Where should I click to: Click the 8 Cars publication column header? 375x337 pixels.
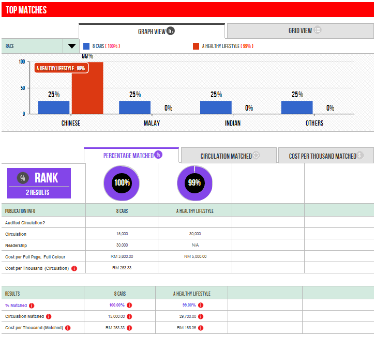click(x=122, y=211)
